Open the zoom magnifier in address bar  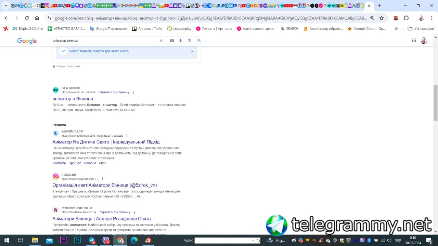click(372, 18)
